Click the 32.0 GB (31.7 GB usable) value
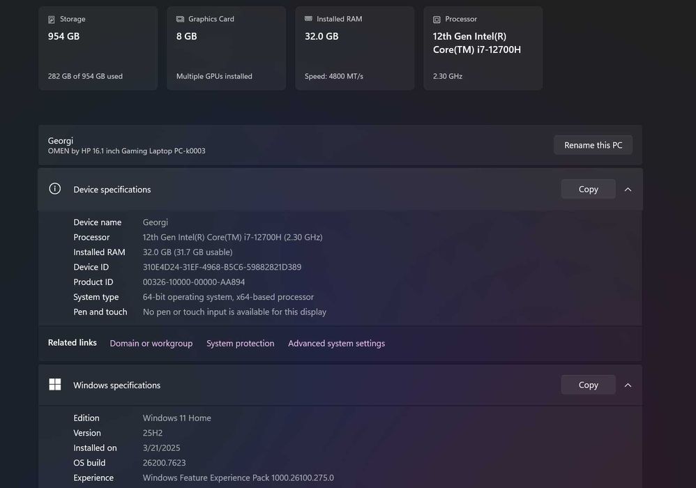 [x=188, y=252]
